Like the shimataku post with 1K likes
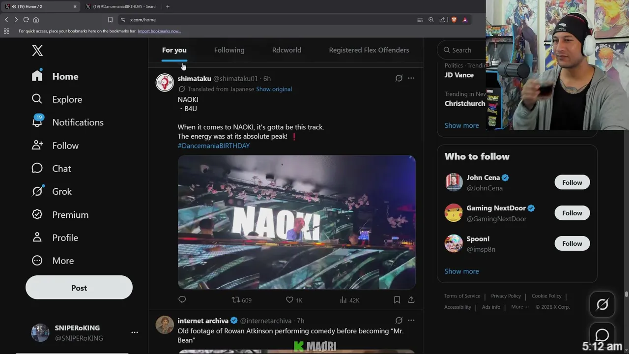629x354 pixels. pyautogui.click(x=289, y=300)
